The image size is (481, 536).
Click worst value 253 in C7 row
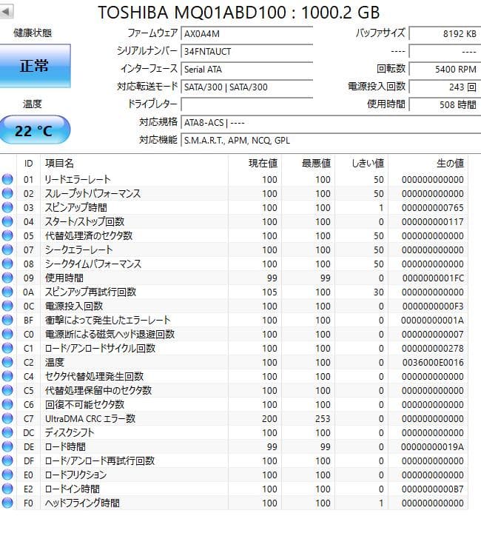[323, 419]
